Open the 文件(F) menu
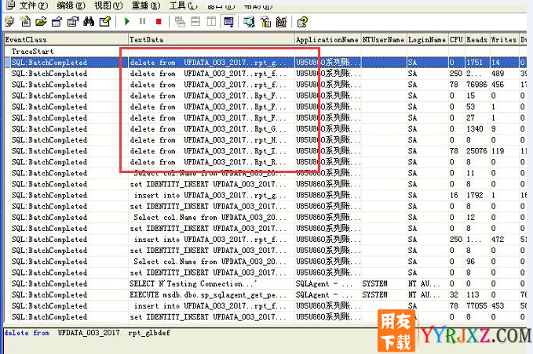The image size is (533, 354). coord(34,5)
